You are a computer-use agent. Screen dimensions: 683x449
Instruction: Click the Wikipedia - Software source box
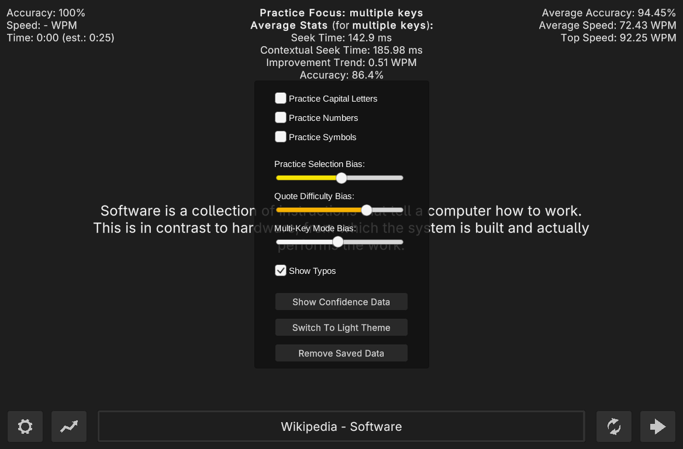click(x=341, y=426)
